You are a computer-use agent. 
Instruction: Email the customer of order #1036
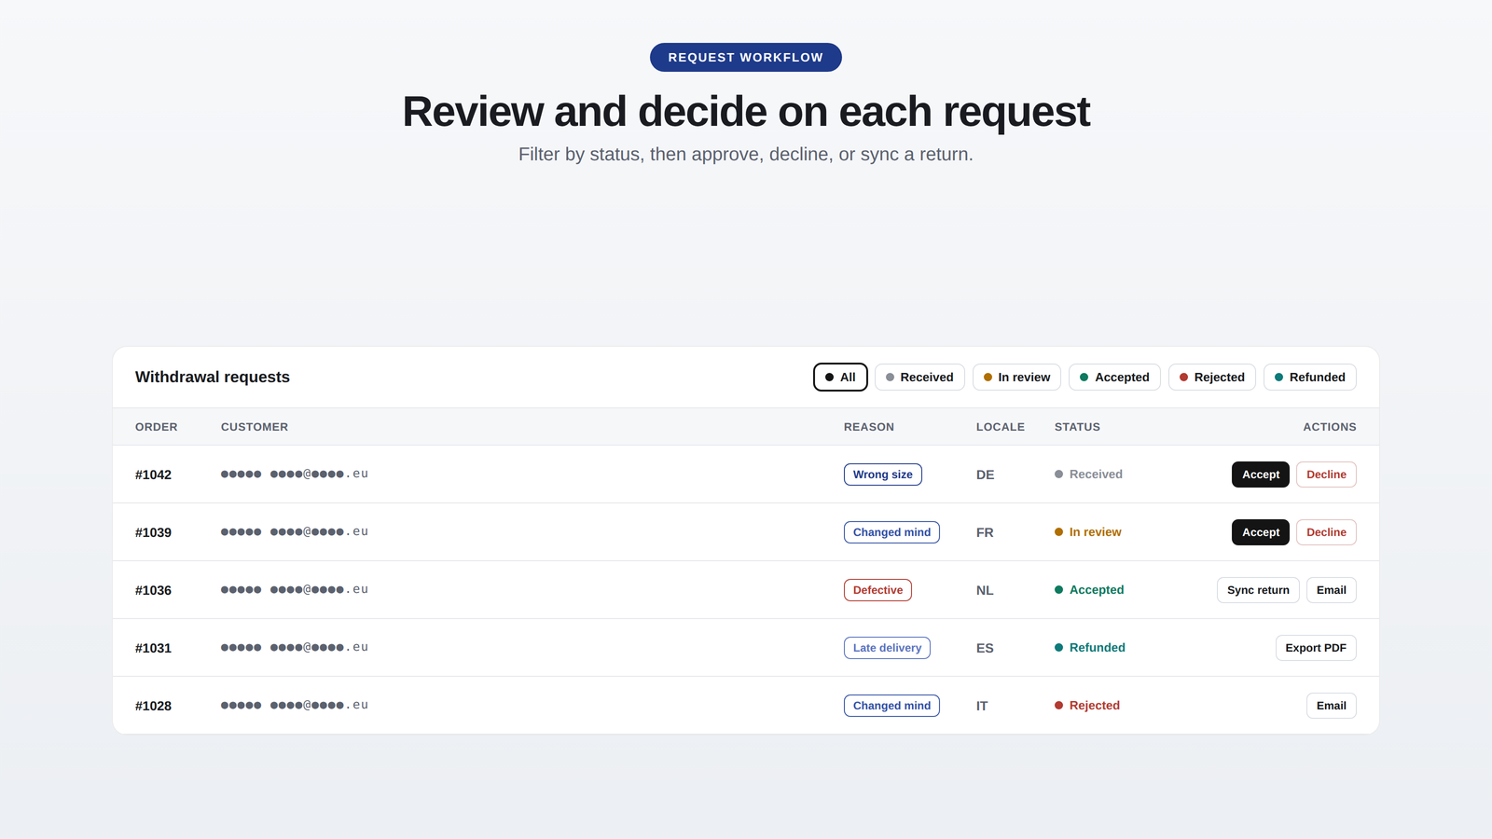(1332, 590)
